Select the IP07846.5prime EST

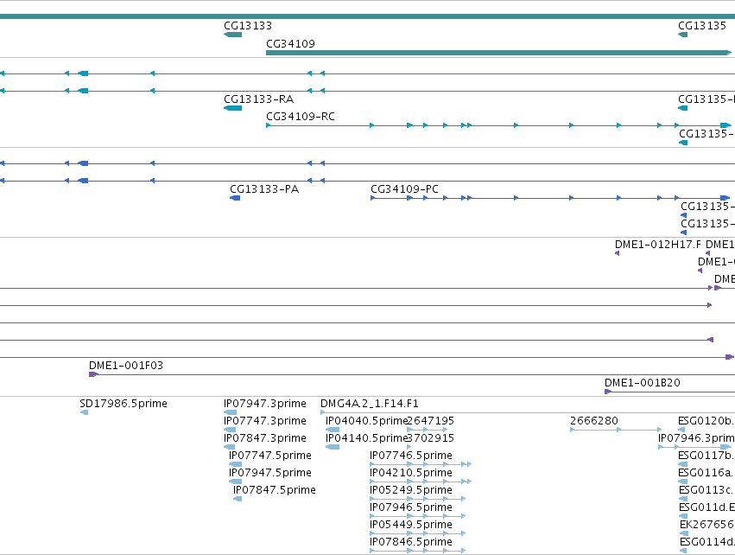pyautogui.click(x=418, y=551)
